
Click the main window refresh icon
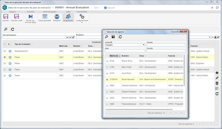(13, 29)
